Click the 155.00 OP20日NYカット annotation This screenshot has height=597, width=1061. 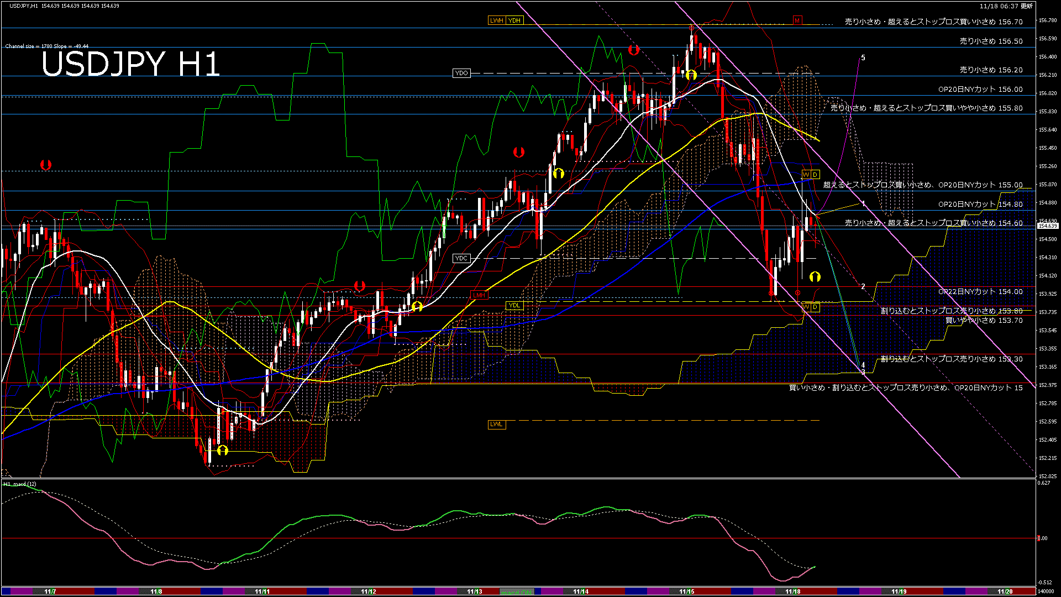pyautogui.click(x=923, y=185)
